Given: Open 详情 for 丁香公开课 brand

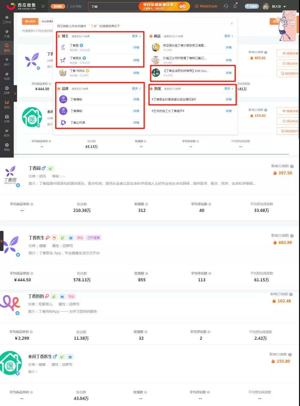Looking at the screenshot, I should (136, 123).
